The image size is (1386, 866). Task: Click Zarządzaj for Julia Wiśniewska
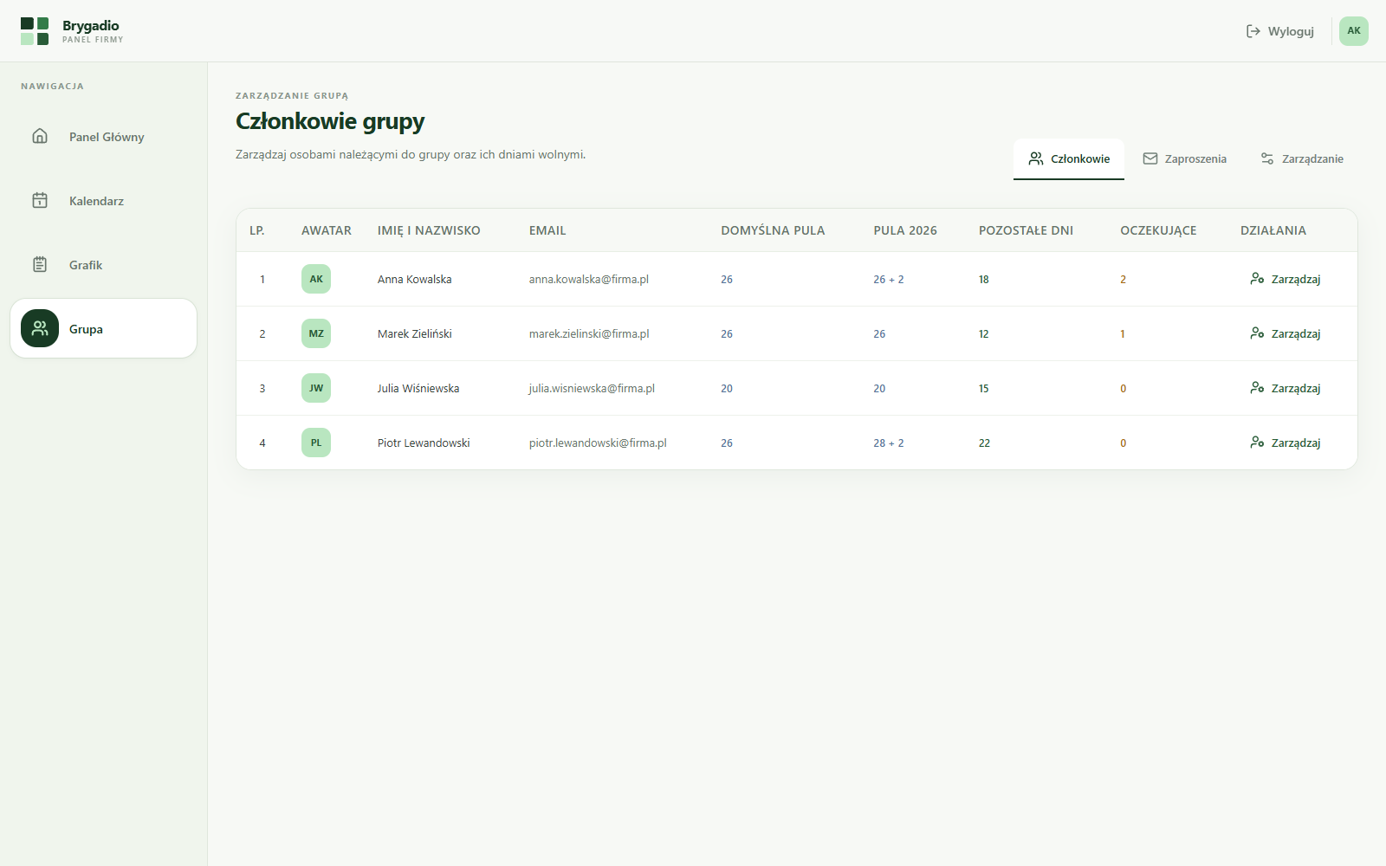click(x=1286, y=388)
